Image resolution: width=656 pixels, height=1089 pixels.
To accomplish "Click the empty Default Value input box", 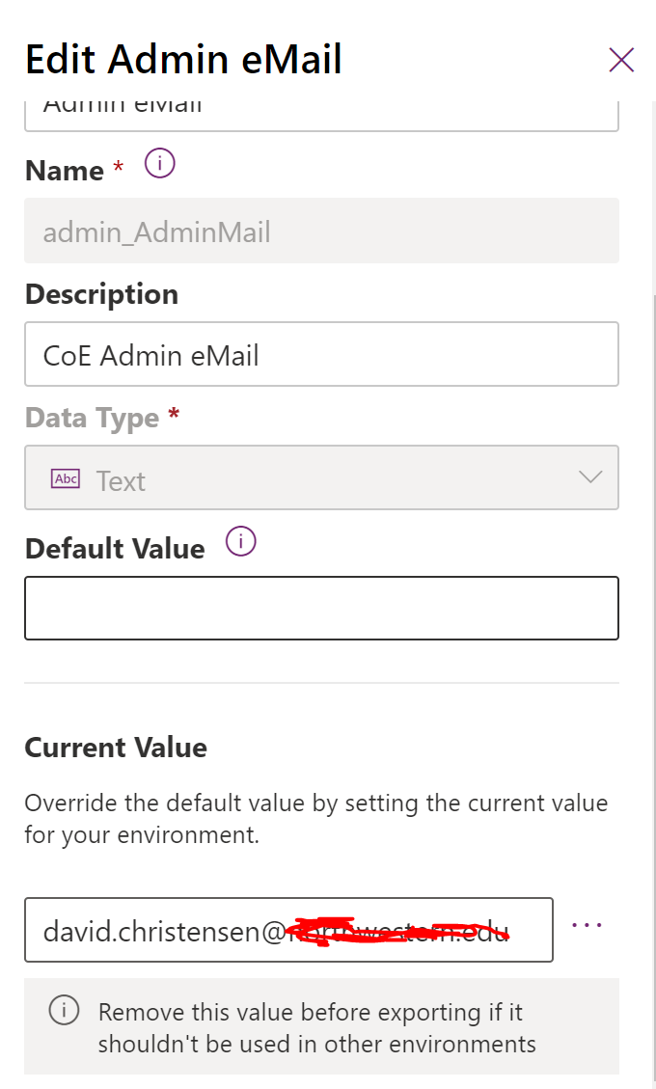I will [321, 609].
